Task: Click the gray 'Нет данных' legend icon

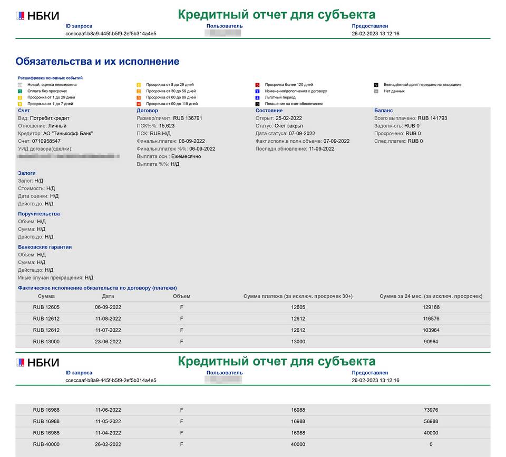Action: pos(376,91)
